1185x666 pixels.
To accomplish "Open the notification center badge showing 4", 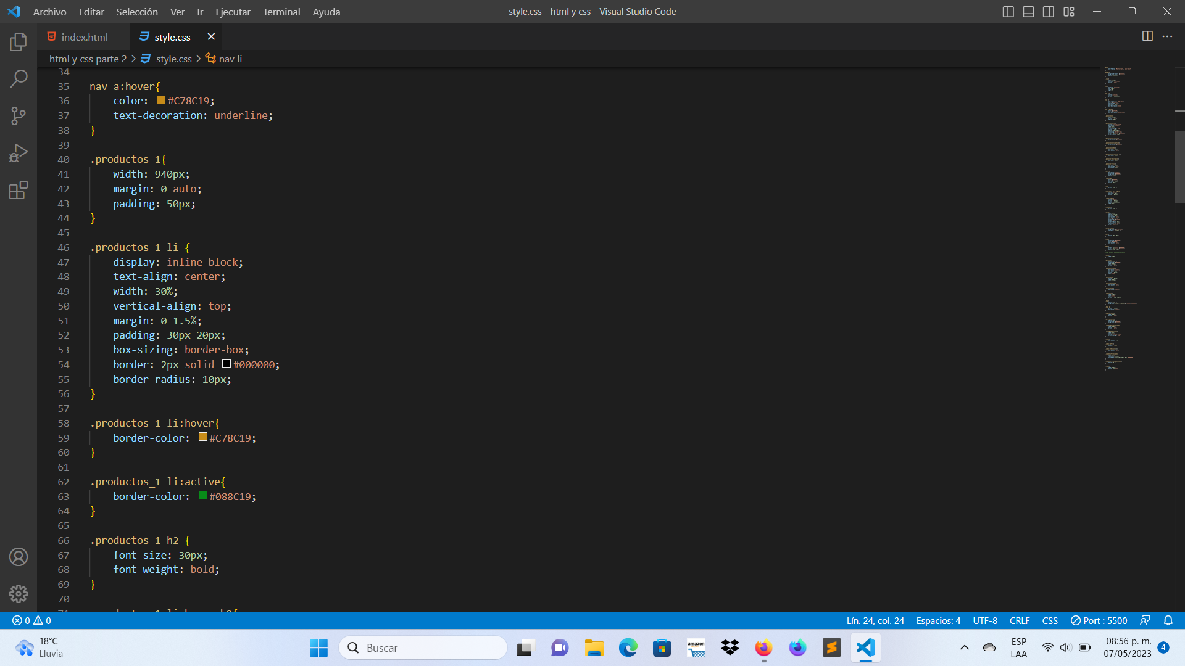I will 1163,647.
